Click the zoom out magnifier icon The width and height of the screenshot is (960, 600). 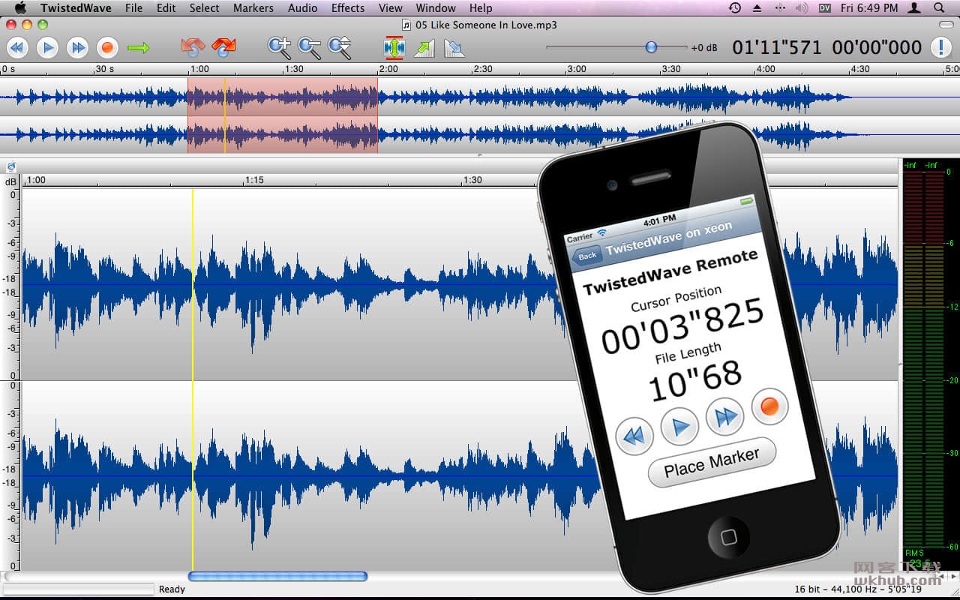click(x=309, y=48)
